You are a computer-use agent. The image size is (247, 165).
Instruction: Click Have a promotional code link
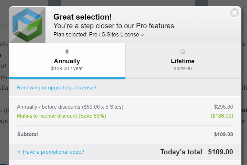tap(53, 152)
